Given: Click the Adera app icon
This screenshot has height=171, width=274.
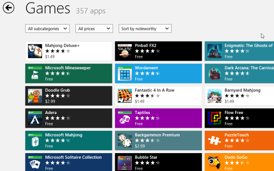Looking at the screenshot, I should [35, 118].
